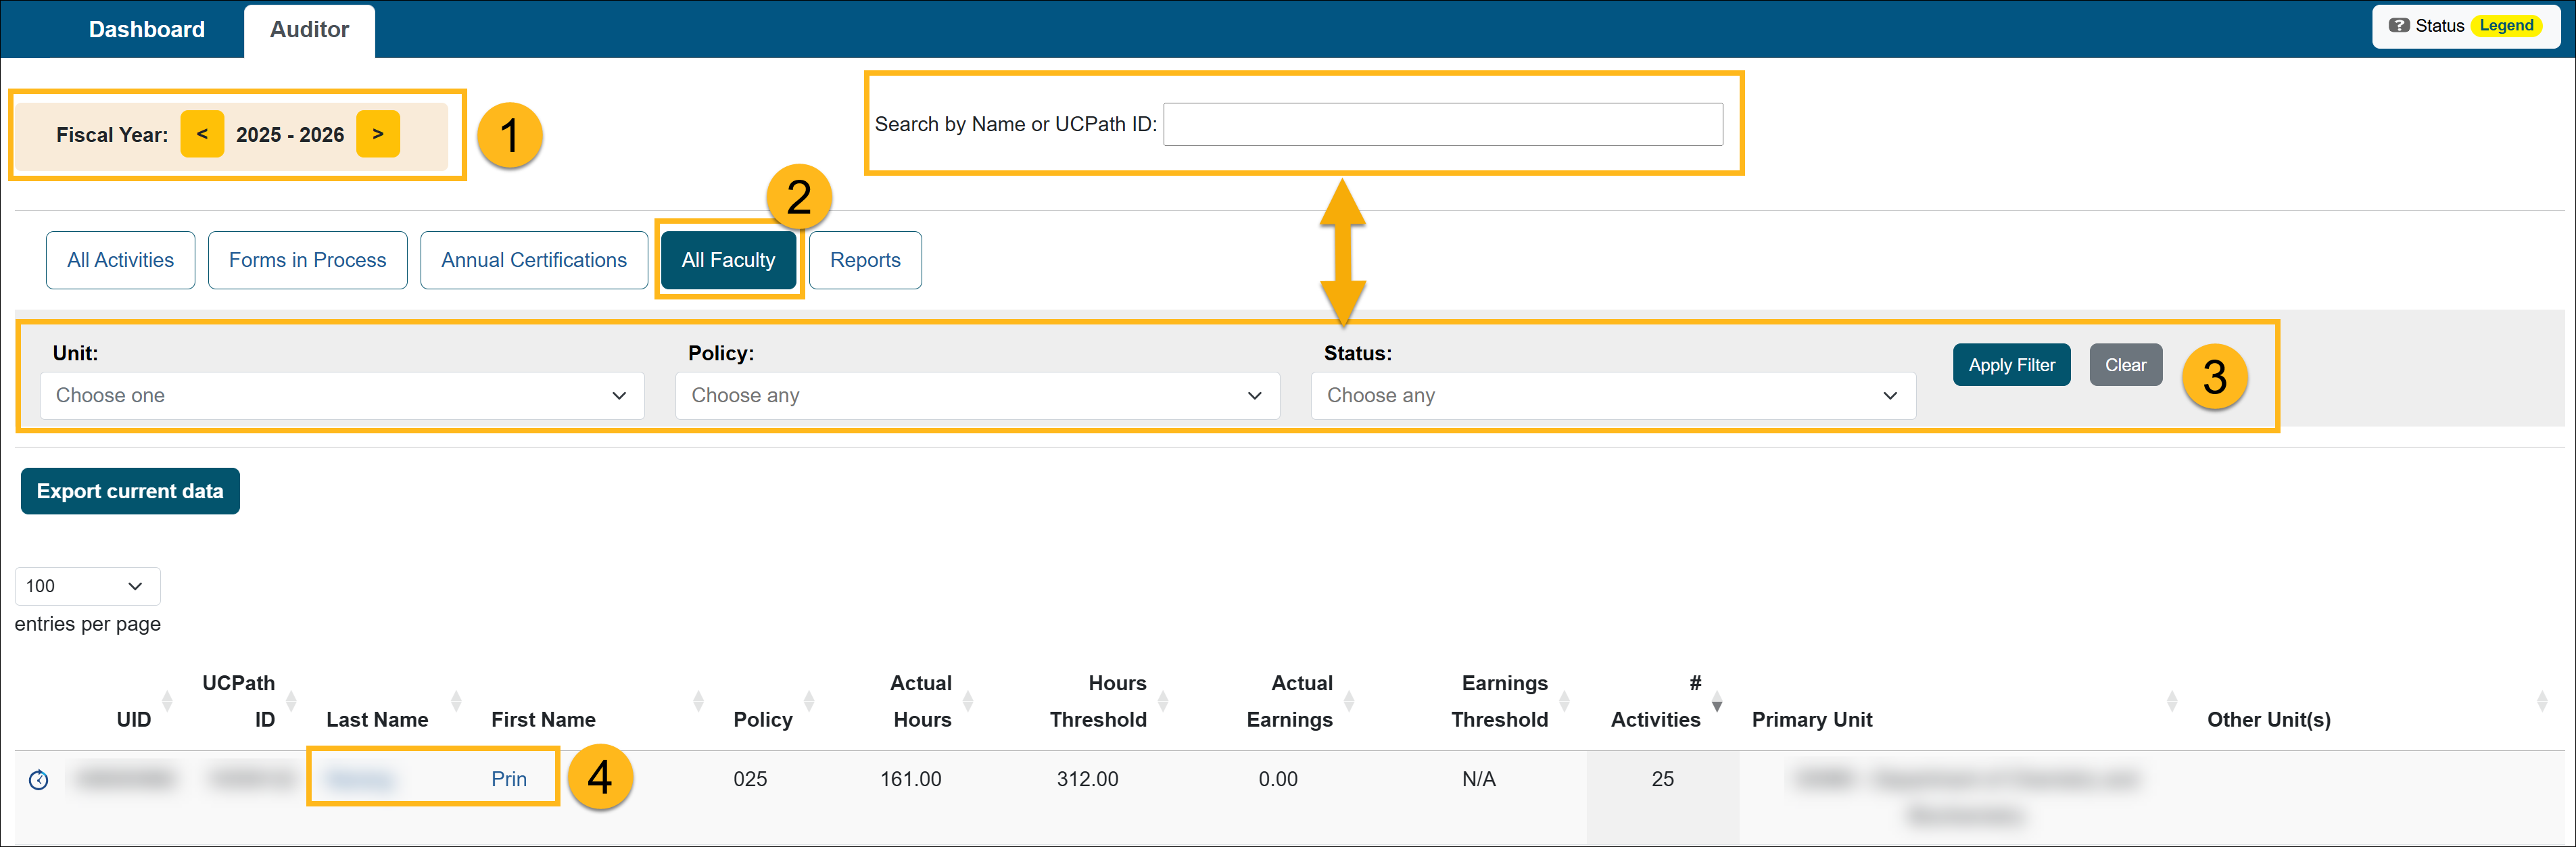Image resolution: width=2576 pixels, height=847 pixels.
Task: Sort by Primary Unit column arrows
Action: (2171, 701)
